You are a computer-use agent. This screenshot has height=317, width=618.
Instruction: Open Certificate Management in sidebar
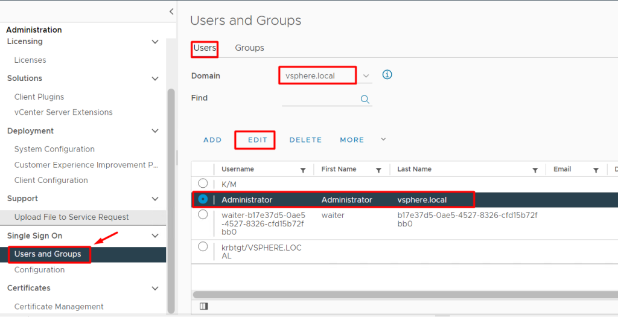click(x=59, y=306)
